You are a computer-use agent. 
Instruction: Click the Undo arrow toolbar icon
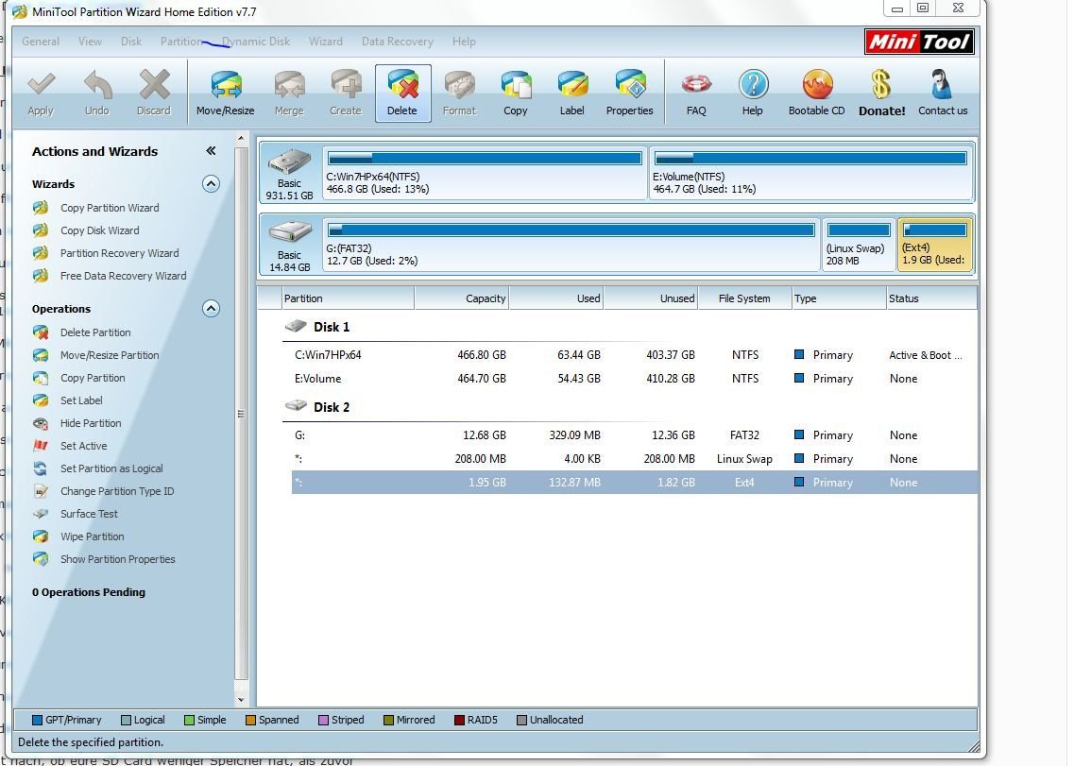(x=97, y=94)
